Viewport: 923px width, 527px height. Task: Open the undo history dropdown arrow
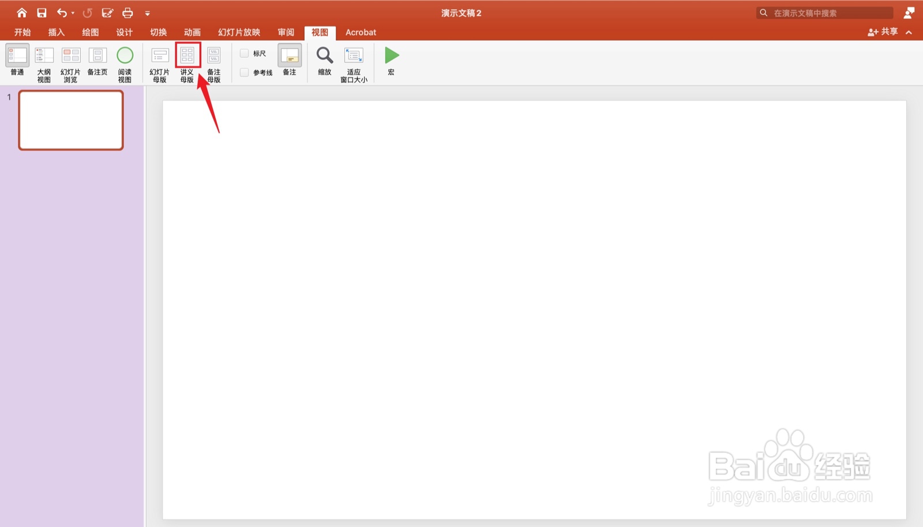click(x=73, y=13)
